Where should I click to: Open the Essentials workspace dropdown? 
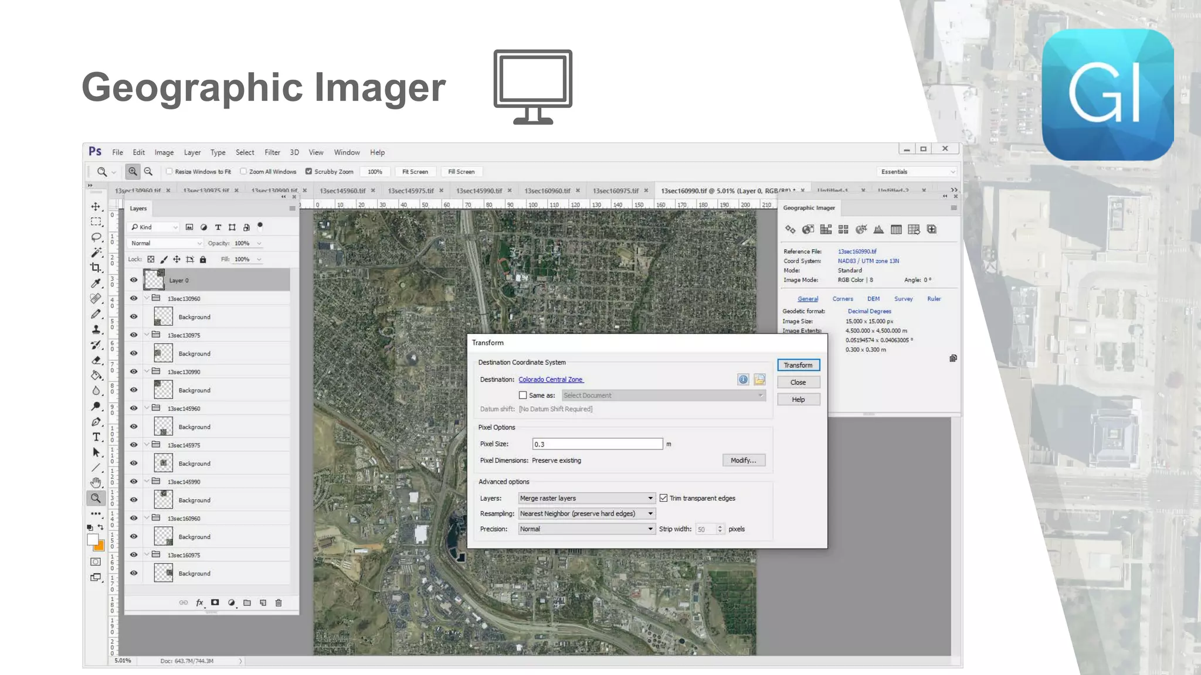tap(917, 172)
